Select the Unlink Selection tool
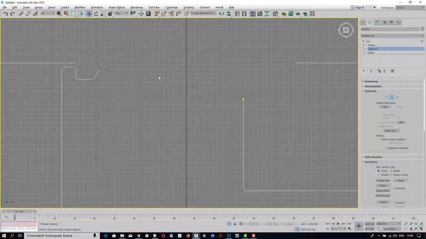 point(28,13)
